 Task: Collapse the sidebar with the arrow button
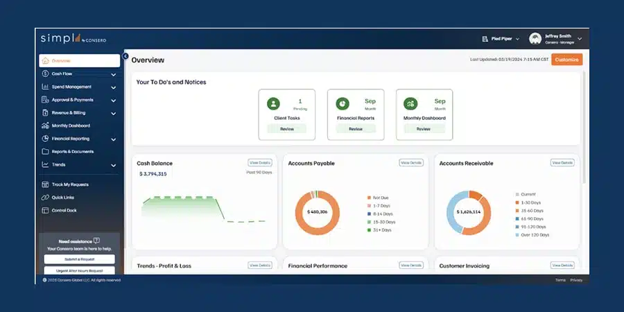tap(125, 56)
